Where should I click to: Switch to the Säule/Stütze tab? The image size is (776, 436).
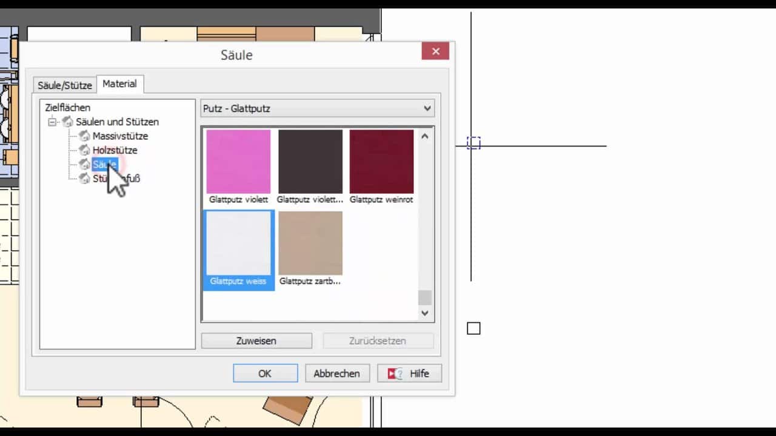(x=65, y=85)
